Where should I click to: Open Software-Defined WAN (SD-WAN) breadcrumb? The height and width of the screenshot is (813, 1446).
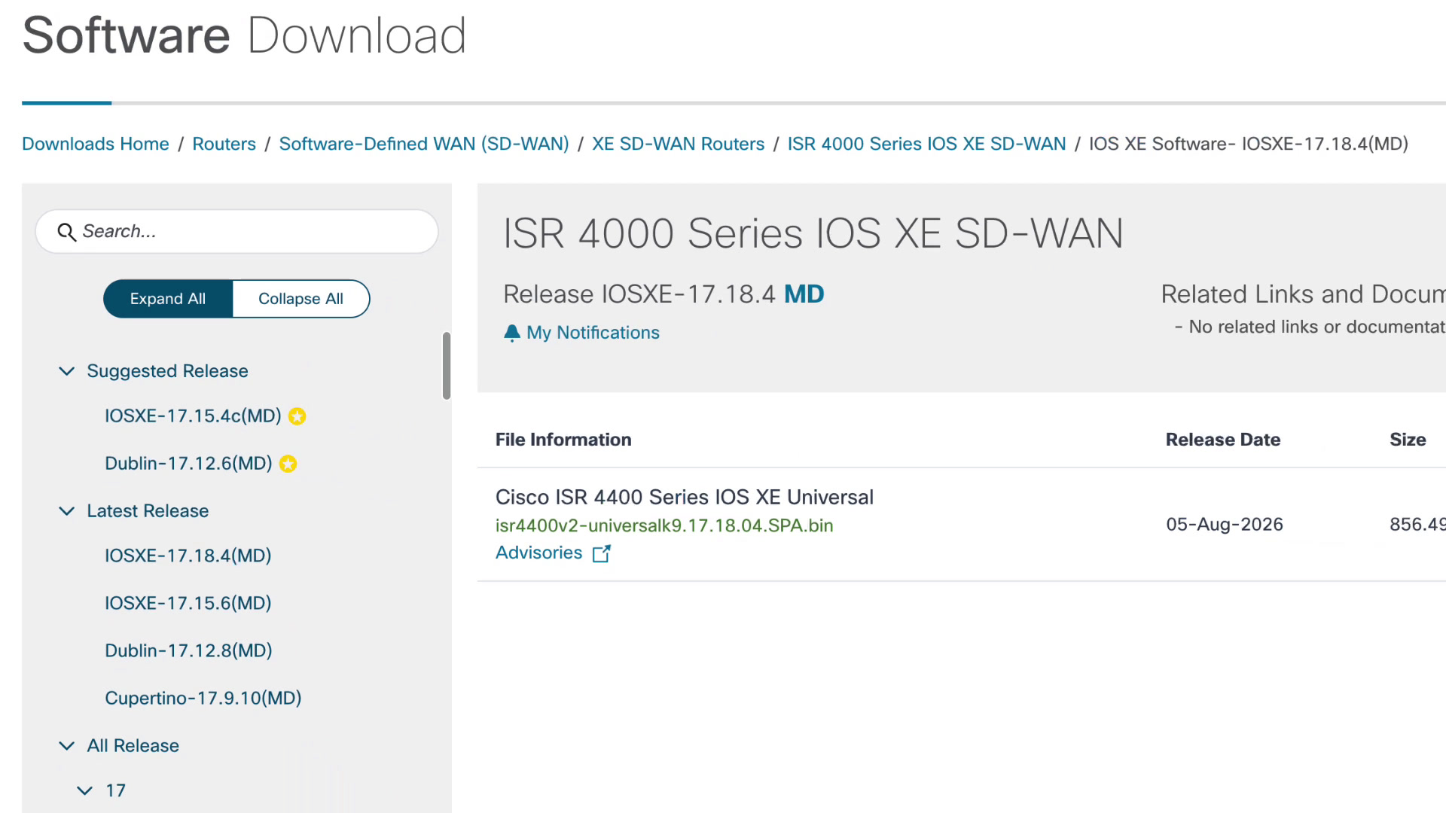pyautogui.click(x=424, y=144)
